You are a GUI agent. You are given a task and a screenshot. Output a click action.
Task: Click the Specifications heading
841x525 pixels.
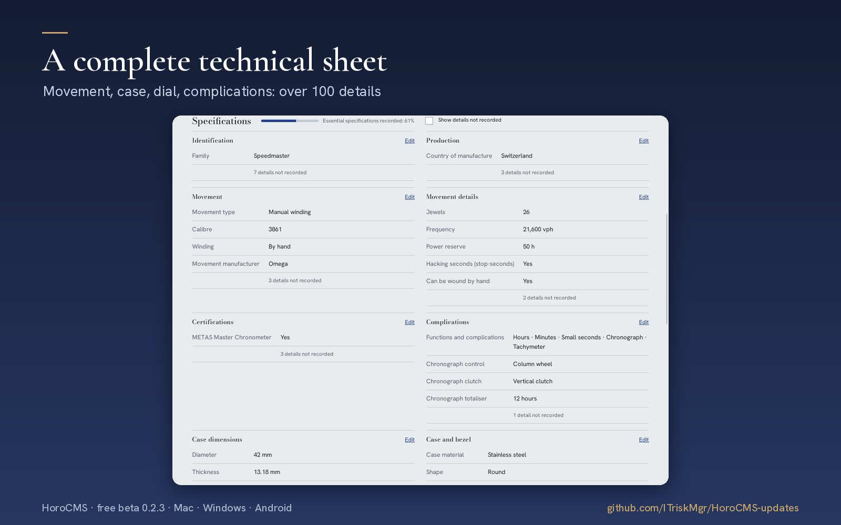pyautogui.click(x=221, y=121)
